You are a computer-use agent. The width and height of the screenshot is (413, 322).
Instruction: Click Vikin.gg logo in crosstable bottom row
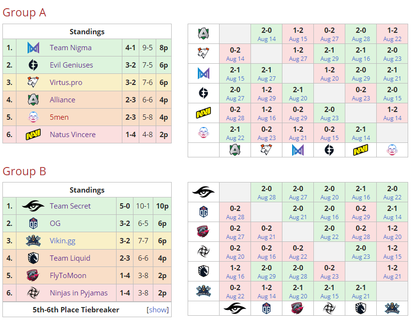click(392, 308)
